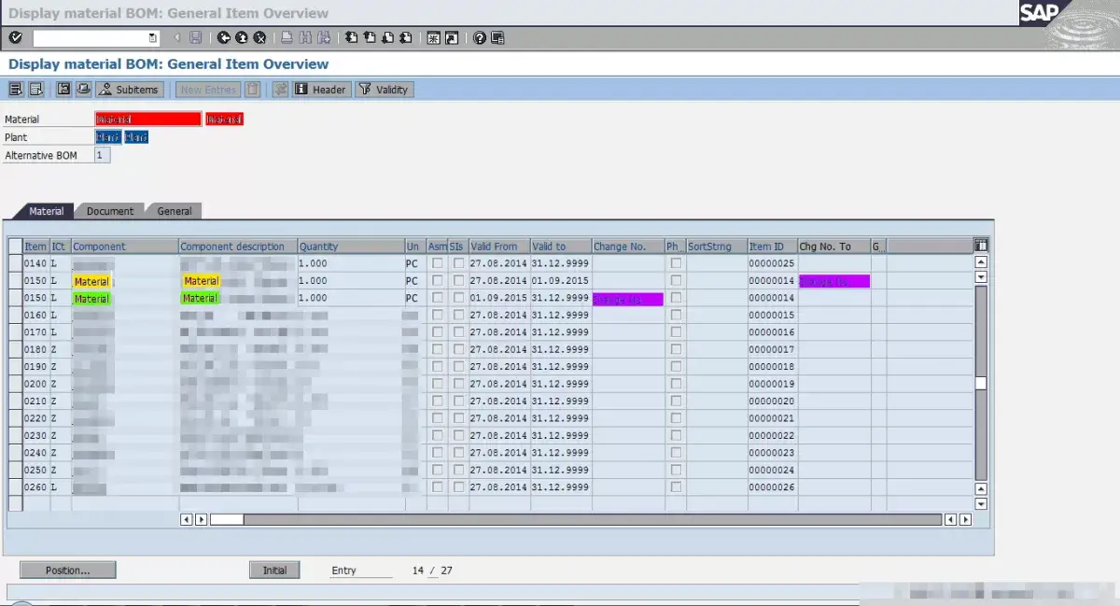
Task: Toggle SIs checkbox for item 0260
Action: pyautogui.click(x=458, y=487)
